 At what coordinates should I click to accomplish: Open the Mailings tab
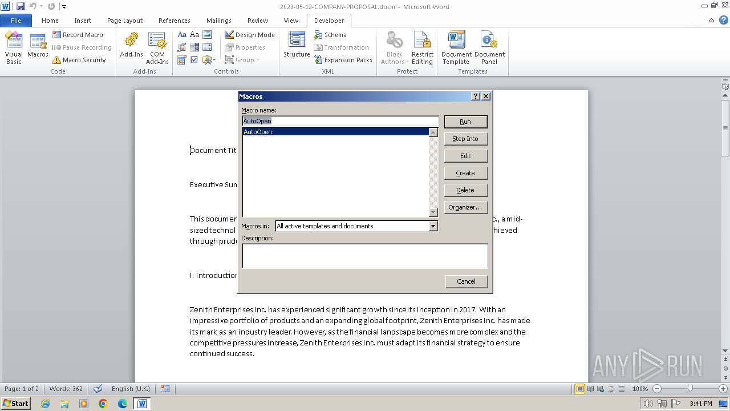click(219, 21)
